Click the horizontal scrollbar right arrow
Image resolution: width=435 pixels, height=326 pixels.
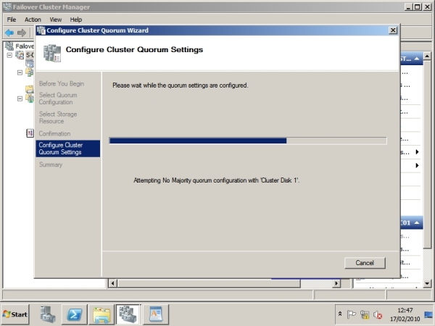coord(336,283)
